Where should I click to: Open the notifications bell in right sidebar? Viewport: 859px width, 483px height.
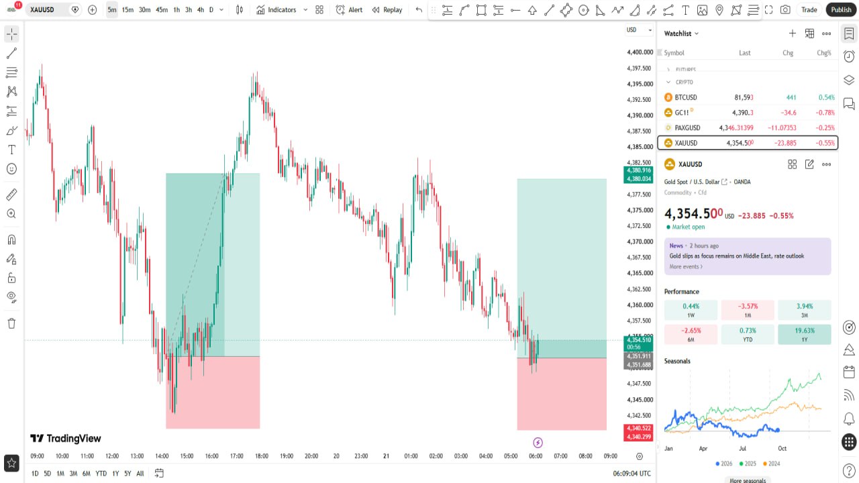click(x=849, y=419)
